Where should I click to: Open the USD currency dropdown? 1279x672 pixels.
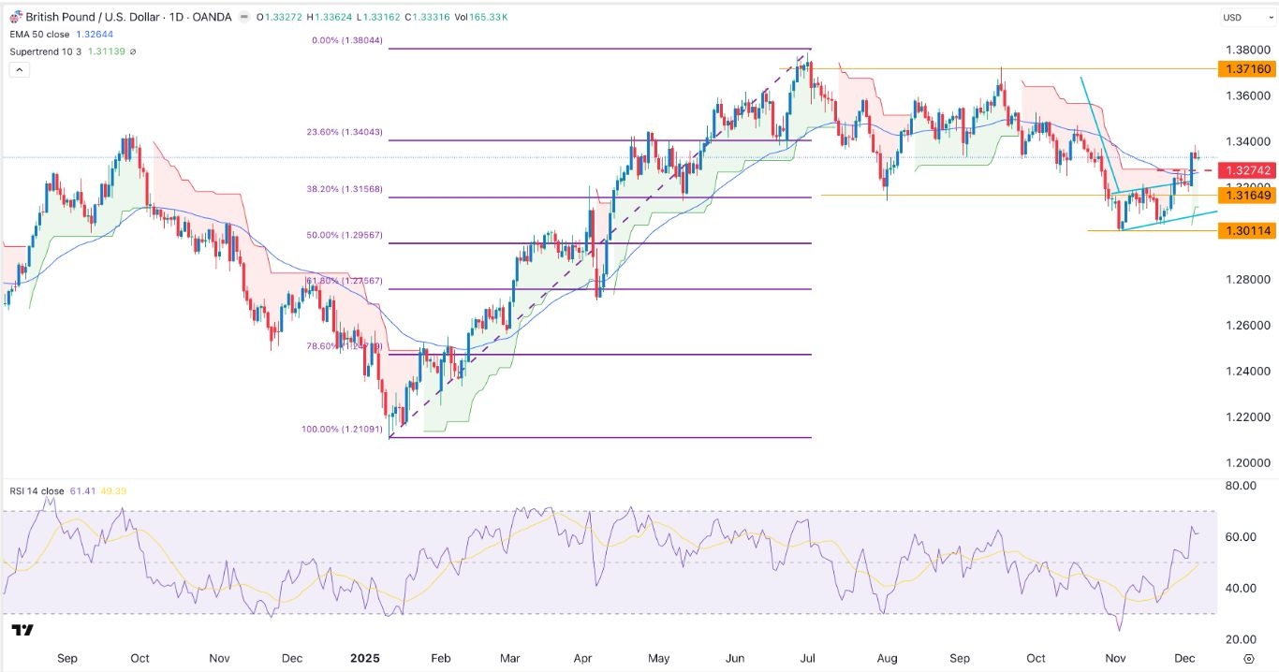[x=1234, y=17]
